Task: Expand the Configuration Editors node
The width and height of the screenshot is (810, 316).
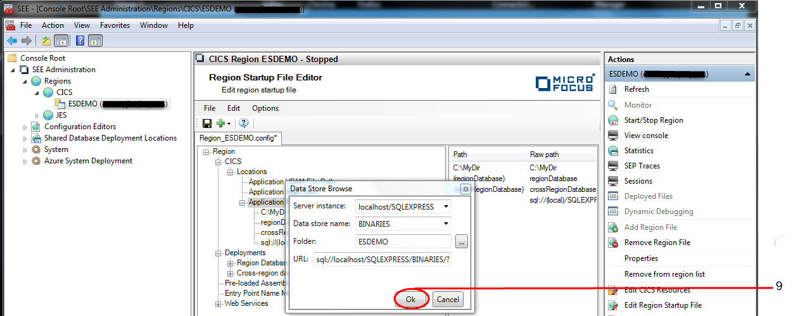Action: coord(25,127)
